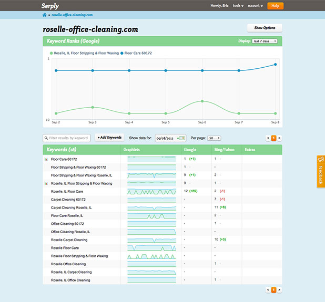Go to next page at top pager

[x=279, y=138]
